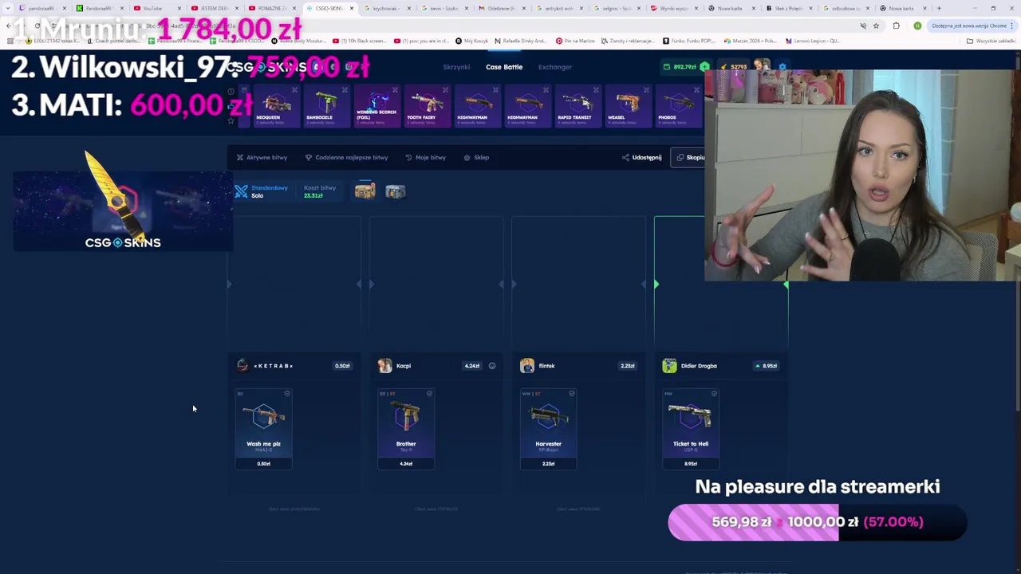Click the ×KETRAB× player avatar
Image resolution: width=1021 pixels, height=574 pixels.
[x=242, y=366]
